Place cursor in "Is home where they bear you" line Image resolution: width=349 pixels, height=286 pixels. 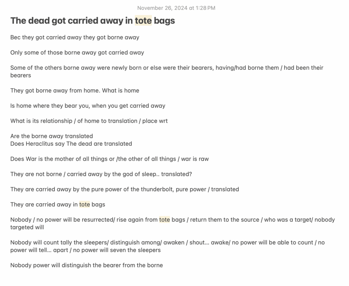pyautogui.click(x=88, y=106)
